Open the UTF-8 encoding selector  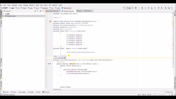(x=149, y=95)
